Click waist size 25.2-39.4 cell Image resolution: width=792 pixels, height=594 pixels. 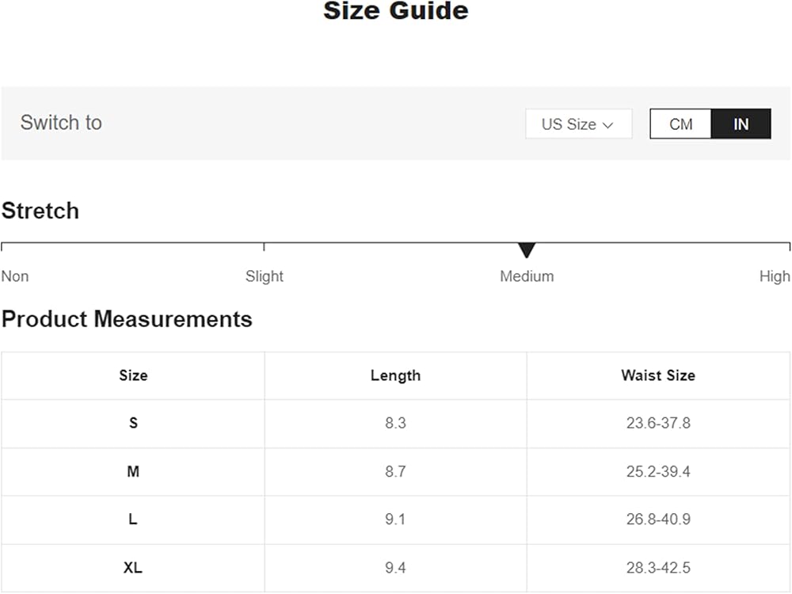tap(658, 472)
